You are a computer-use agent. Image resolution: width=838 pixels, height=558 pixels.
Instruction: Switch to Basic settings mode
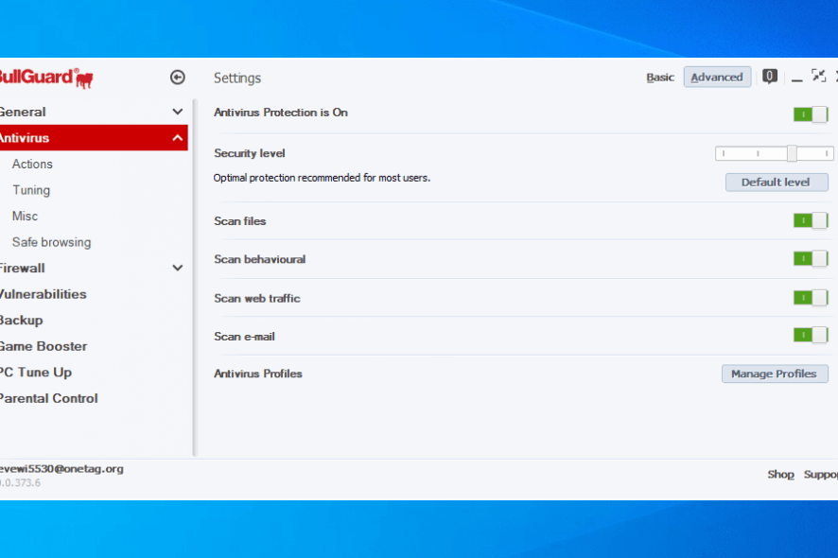click(660, 78)
